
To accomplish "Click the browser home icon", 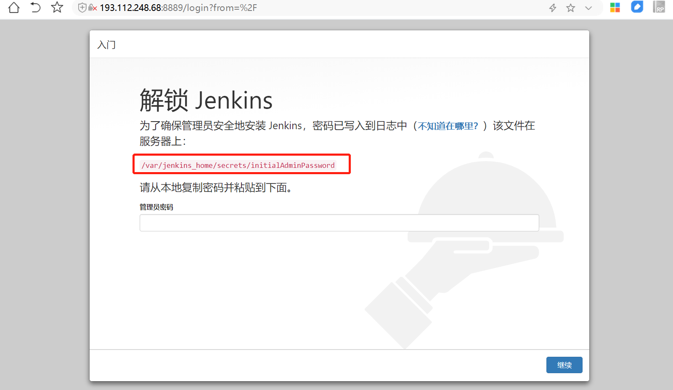I will (x=14, y=8).
